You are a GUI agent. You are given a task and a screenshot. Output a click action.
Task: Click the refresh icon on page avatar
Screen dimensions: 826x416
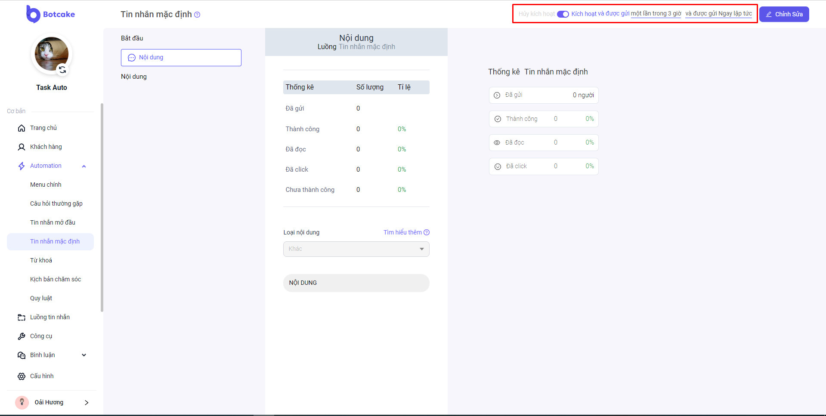62,70
